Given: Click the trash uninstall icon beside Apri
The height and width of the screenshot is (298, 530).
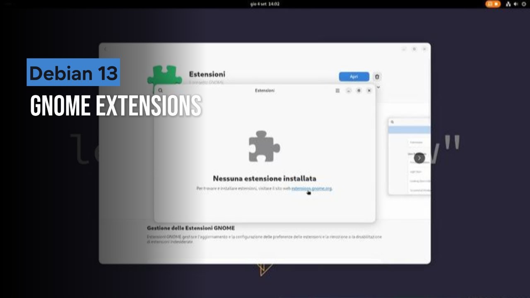Looking at the screenshot, I should pyautogui.click(x=377, y=77).
